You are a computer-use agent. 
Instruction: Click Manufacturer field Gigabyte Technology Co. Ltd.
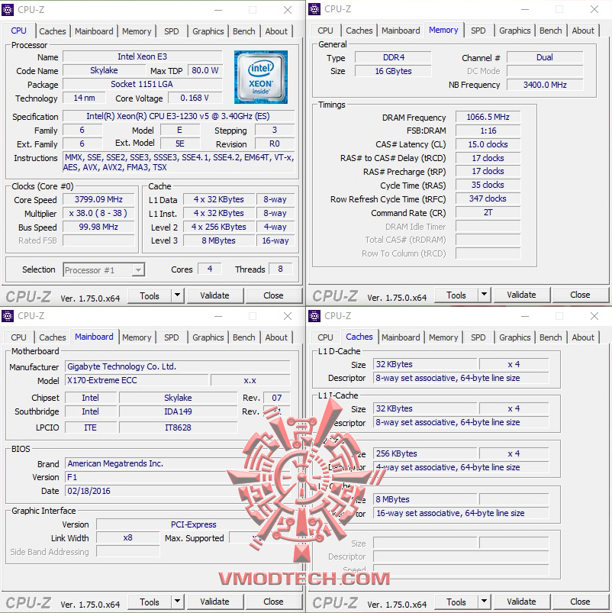(x=178, y=366)
